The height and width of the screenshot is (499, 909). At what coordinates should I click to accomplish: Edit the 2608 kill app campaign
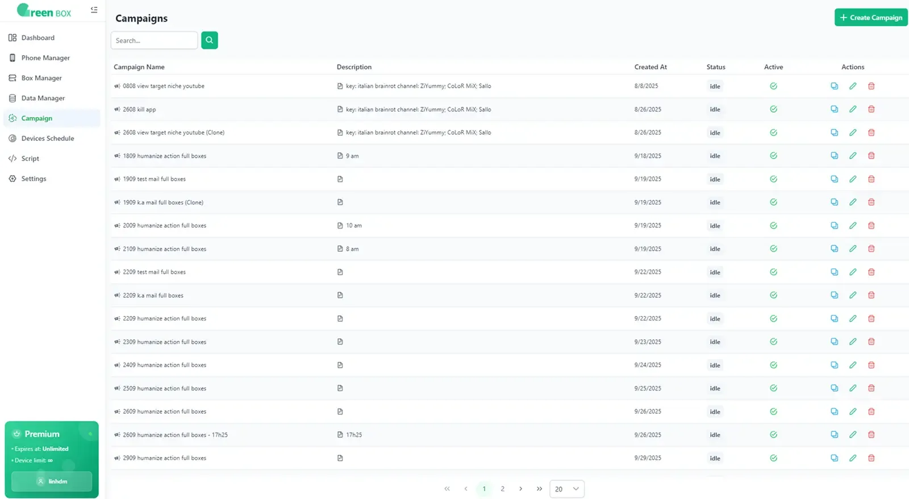(x=853, y=109)
